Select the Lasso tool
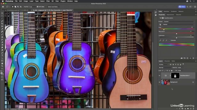 click(2, 18)
